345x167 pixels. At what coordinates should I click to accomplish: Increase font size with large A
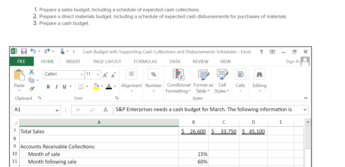(105, 75)
